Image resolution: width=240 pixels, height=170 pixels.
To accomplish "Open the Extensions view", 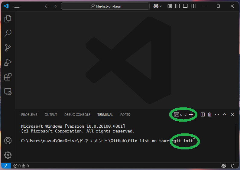I will click(x=8, y=77).
